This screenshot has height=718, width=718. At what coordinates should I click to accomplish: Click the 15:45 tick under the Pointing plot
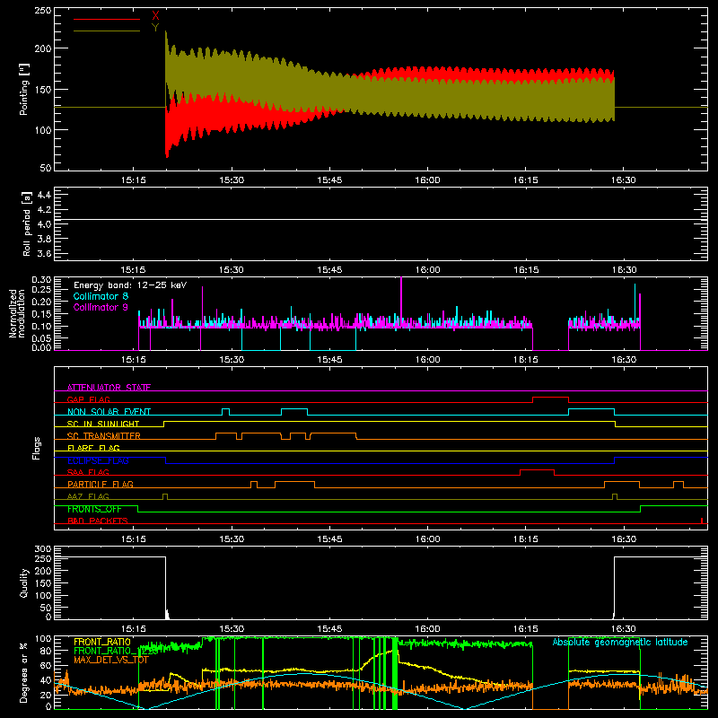coord(329,180)
